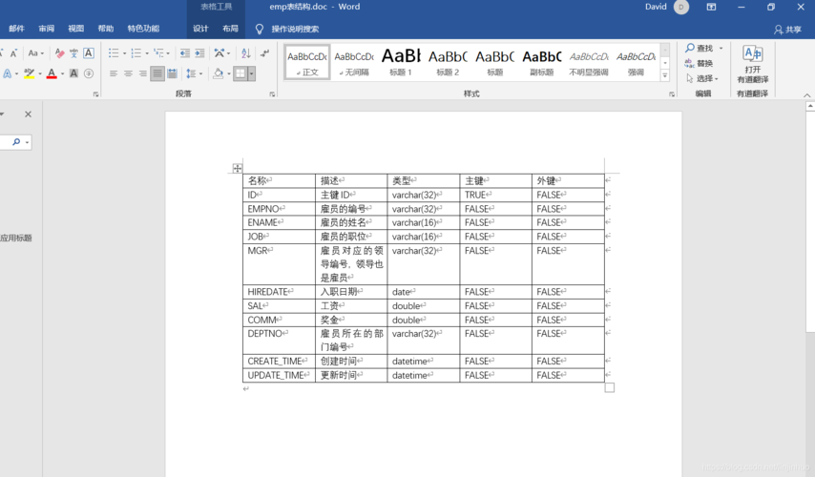Open the Paragraph settings dialog launcher
Screen dimensions: 815x477
point(272,94)
